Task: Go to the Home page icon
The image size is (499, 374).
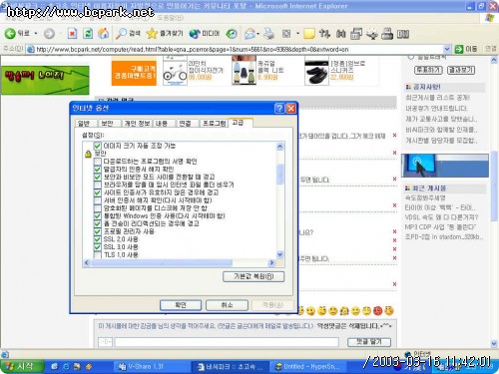Action: pyautogui.click(x=104, y=33)
